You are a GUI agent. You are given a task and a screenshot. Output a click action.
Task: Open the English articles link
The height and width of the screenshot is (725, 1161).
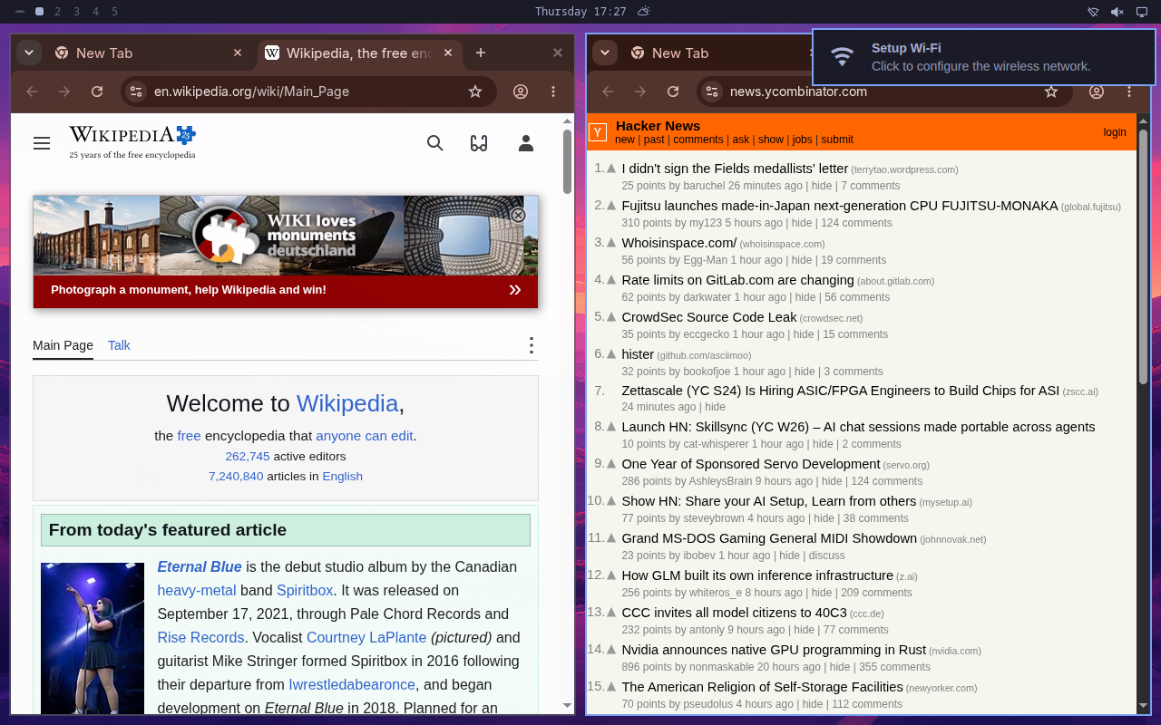(x=342, y=477)
